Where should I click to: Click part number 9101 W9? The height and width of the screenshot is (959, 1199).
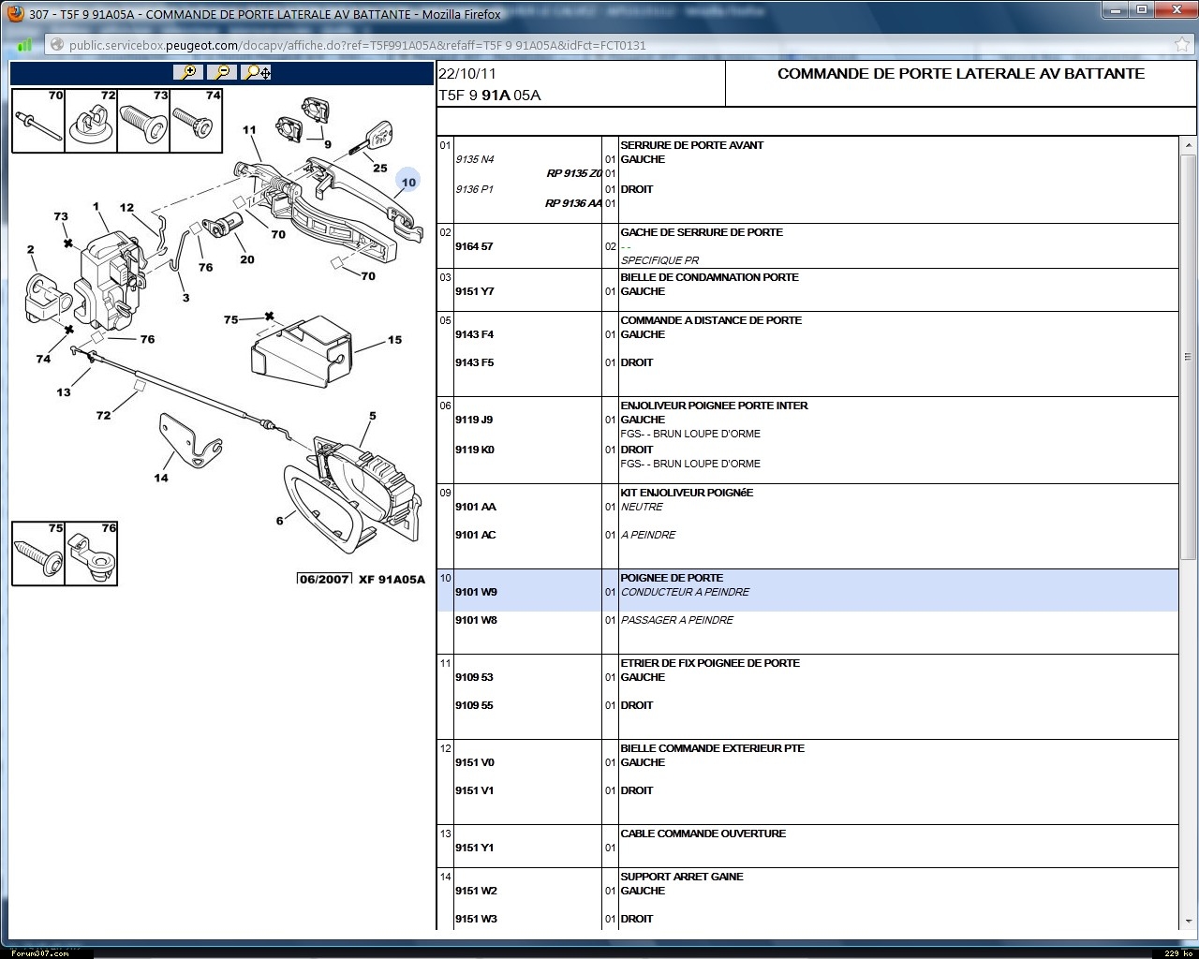pyautogui.click(x=476, y=592)
